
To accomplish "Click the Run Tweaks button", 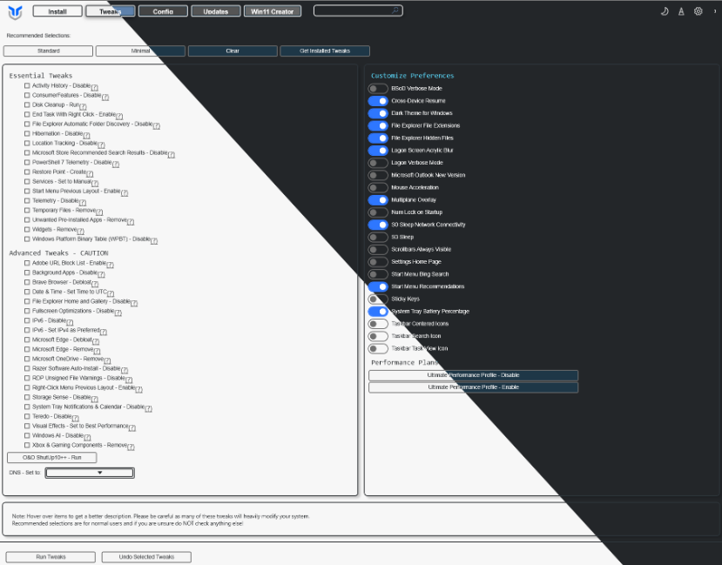I will [51, 557].
